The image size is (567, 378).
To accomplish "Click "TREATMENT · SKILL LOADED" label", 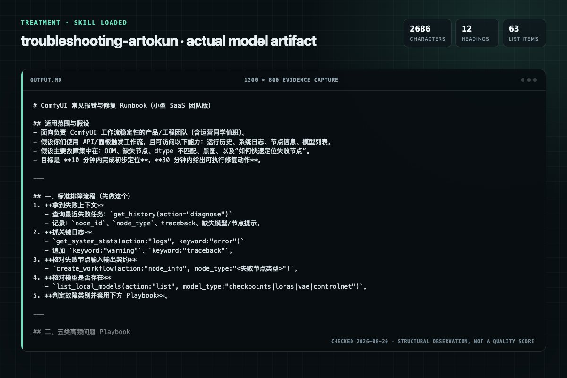I will [74, 22].
